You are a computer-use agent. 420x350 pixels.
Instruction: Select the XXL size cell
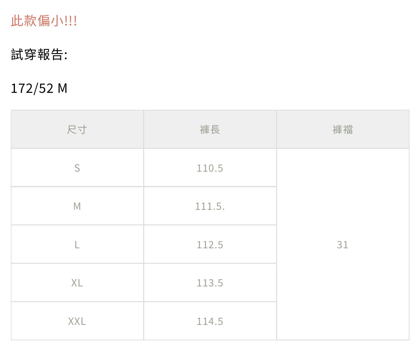click(77, 321)
